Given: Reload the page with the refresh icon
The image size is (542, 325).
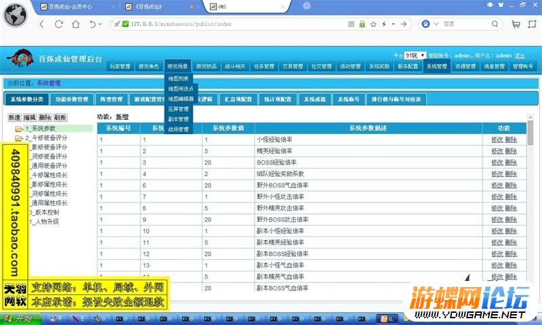Looking at the screenshot, I should (x=59, y=24).
